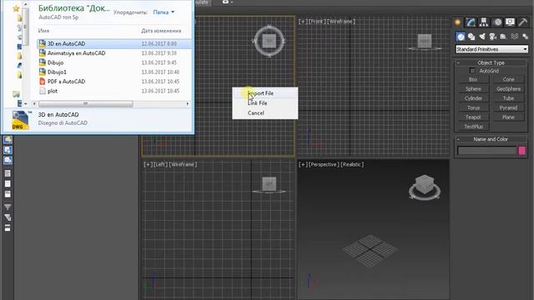Screen dimensions: 534x300
Task: Open the Left viewport Wireframe shading menu
Action: [x=183, y=164]
